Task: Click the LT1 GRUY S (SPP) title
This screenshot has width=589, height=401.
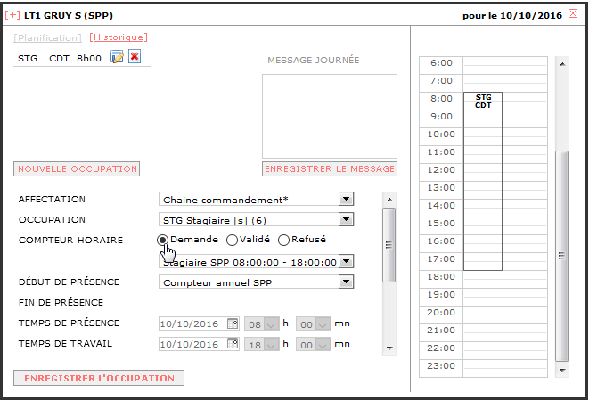Action: [x=69, y=15]
